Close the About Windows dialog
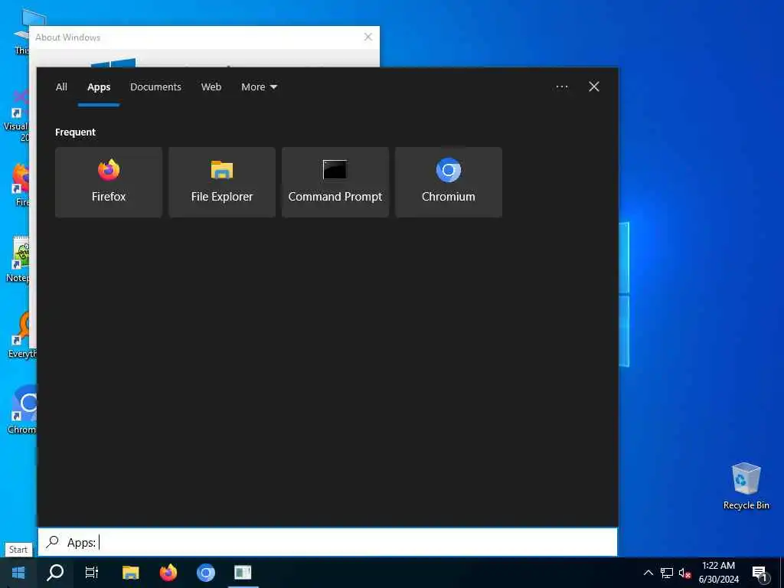Screen dimensions: 784x588 [x=368, y=37]
